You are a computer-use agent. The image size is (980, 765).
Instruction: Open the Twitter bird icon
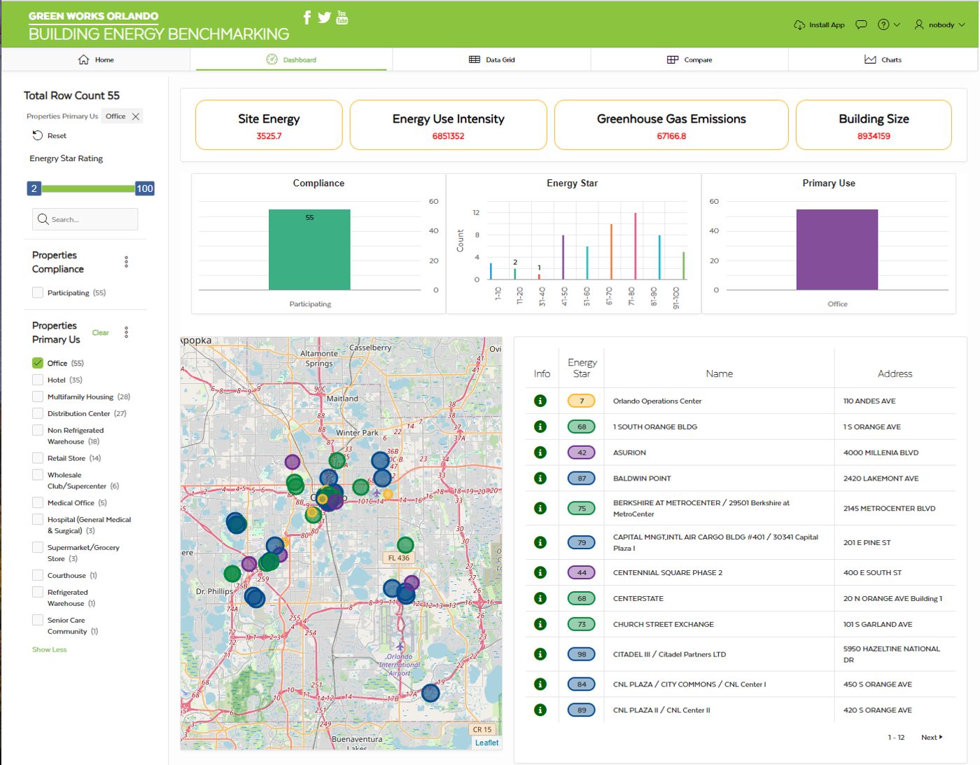324,18
